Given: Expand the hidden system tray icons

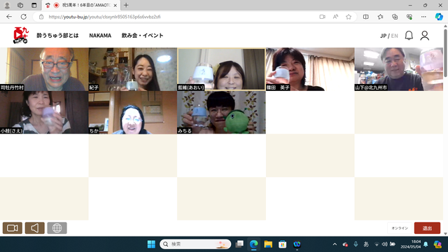Looking at the screenshot, I should (x=335, y=244).
